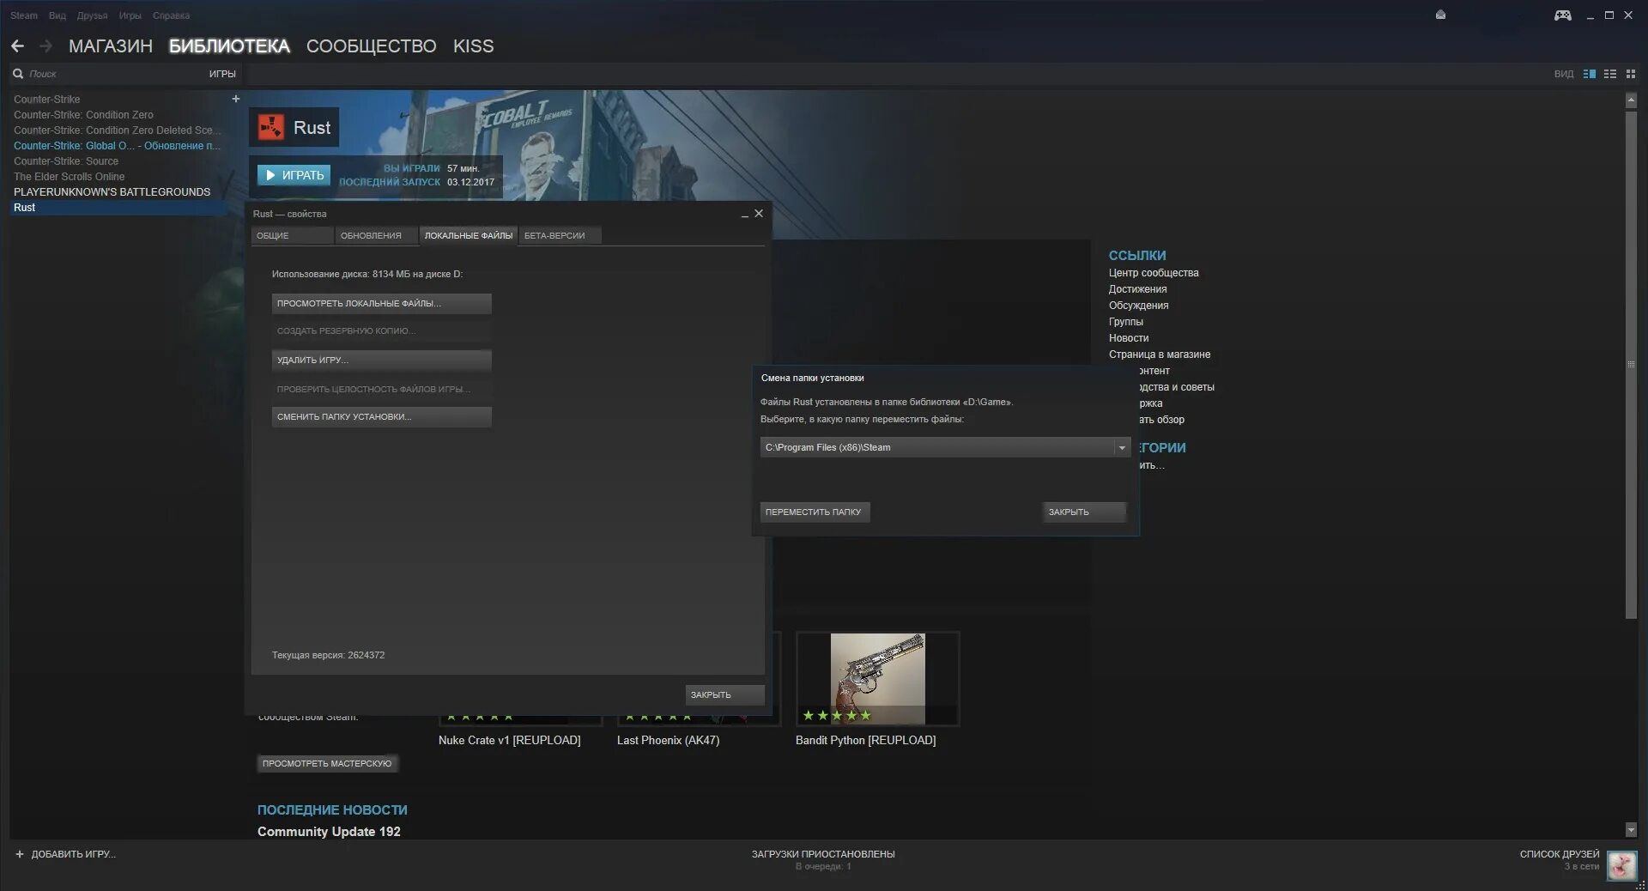Click ПРОСМОТРЕТЬ МАСТЕРСКУЮ button
Screen dimensions: 1648x891
click(x=327, y=764)
